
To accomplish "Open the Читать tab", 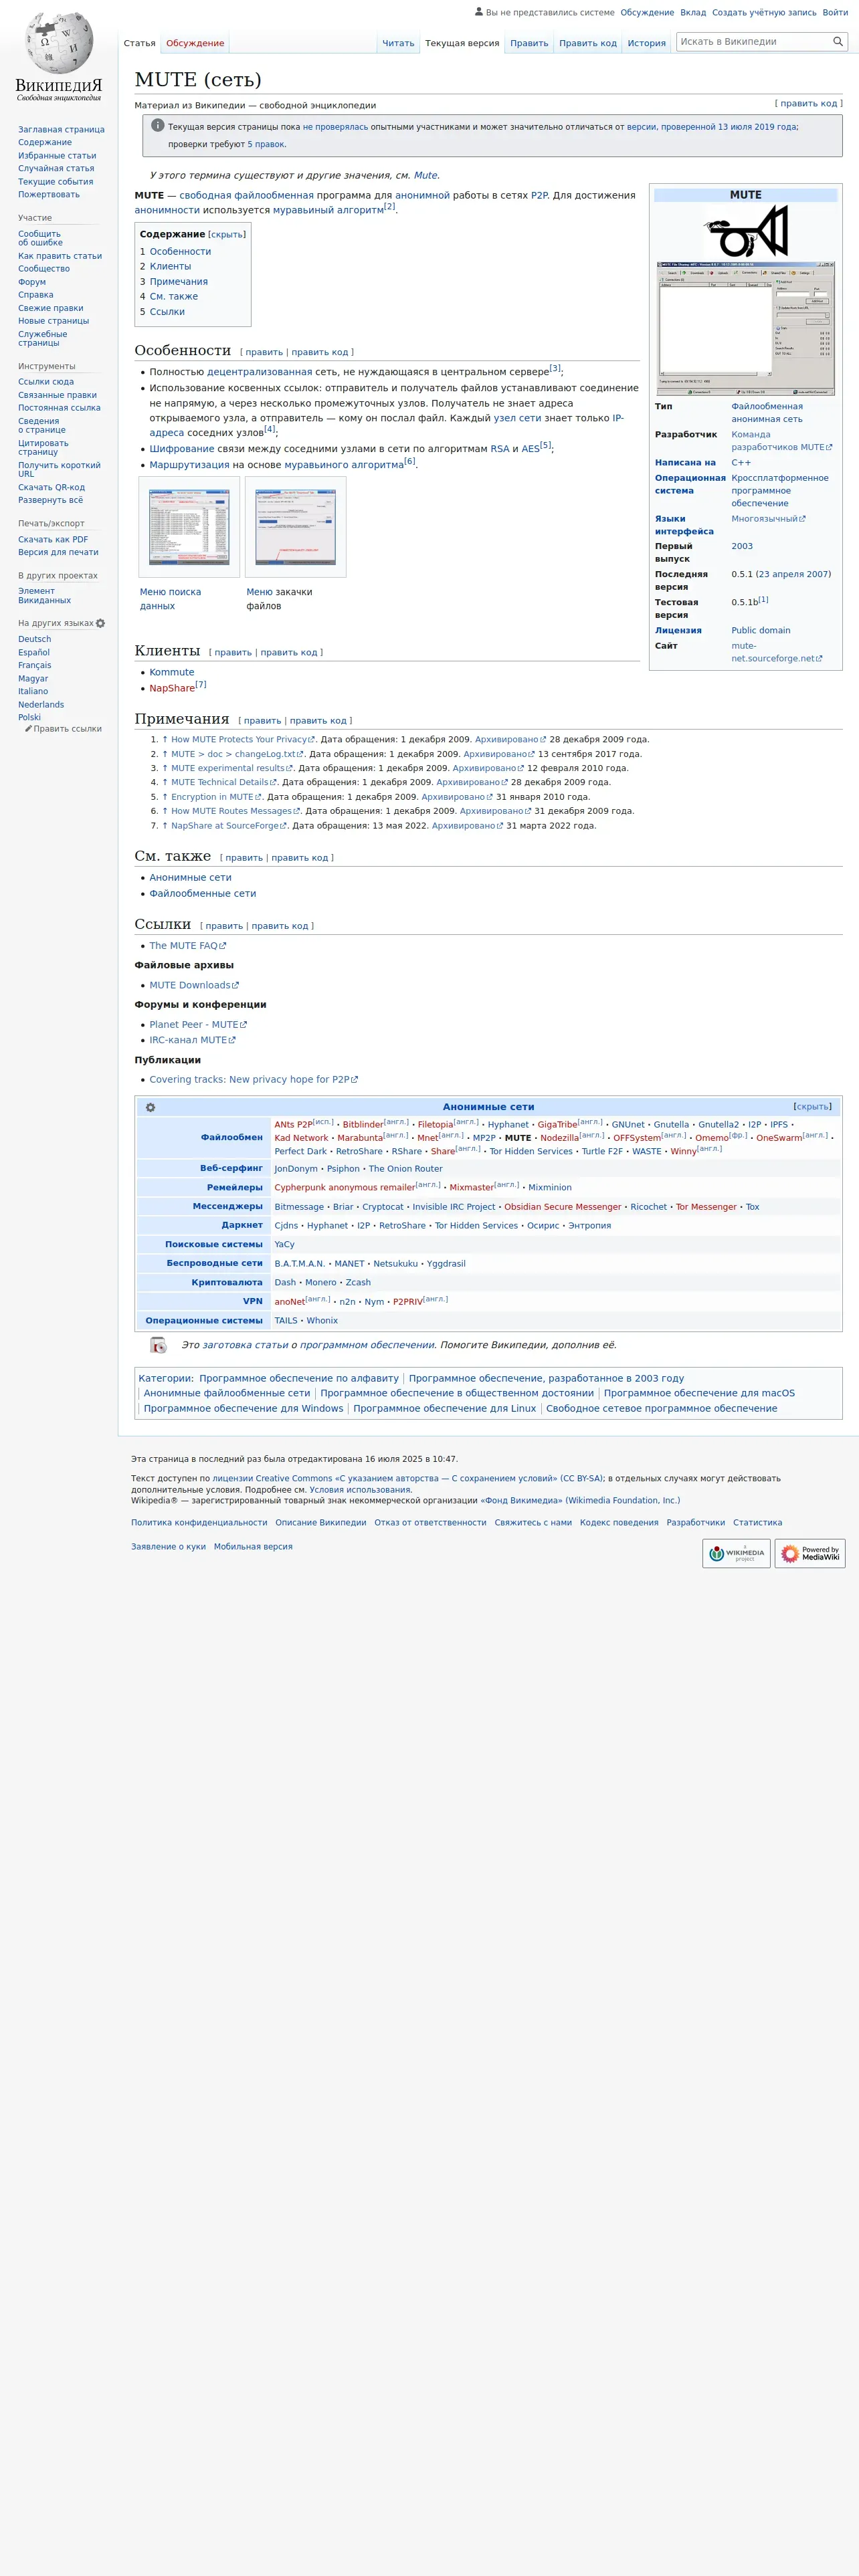I will click(x=398, y=43).
